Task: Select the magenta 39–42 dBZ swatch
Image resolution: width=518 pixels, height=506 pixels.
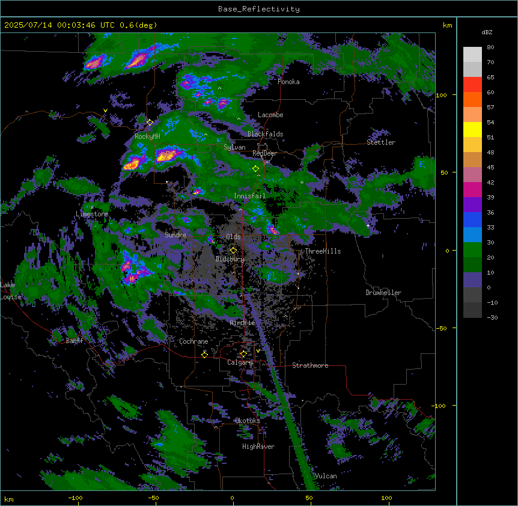Action: (x=472, y=189)
